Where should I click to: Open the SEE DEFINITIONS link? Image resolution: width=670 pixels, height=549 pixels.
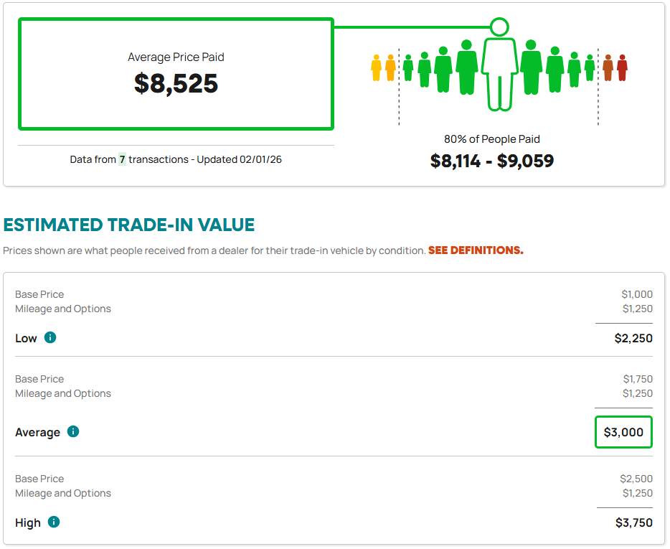point(476,250)
